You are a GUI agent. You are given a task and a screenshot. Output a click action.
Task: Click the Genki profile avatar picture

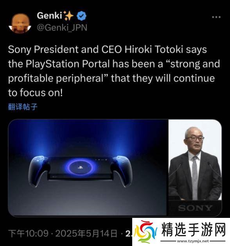(x=20, y=23)
